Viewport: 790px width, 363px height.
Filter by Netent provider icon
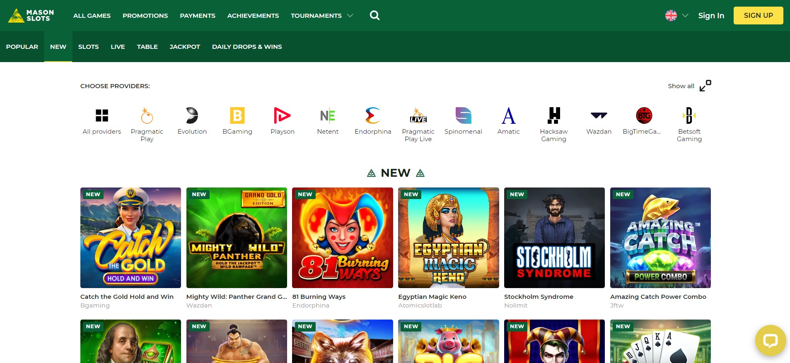pyautogui.click(x=328, y=115)
